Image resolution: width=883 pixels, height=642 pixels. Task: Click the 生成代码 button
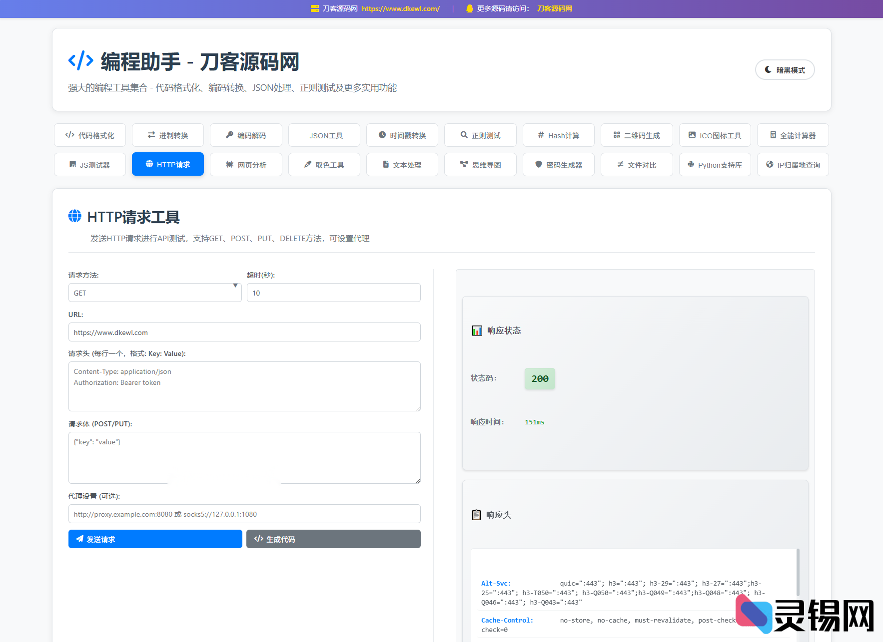pos(333,539)
